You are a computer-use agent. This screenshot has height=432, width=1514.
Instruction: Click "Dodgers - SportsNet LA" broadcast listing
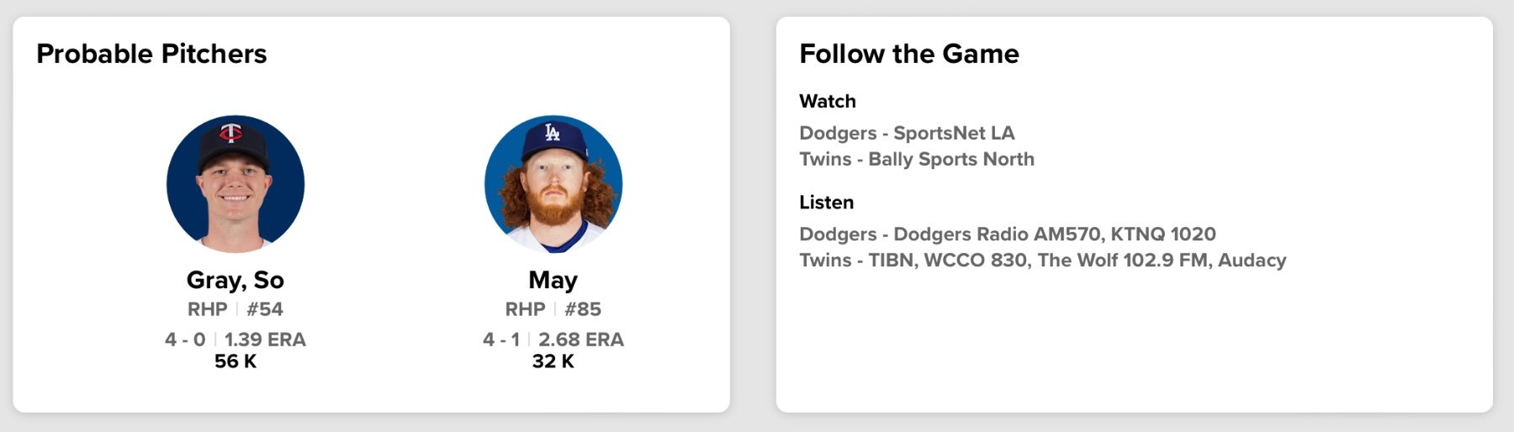[x=907, y=133]
